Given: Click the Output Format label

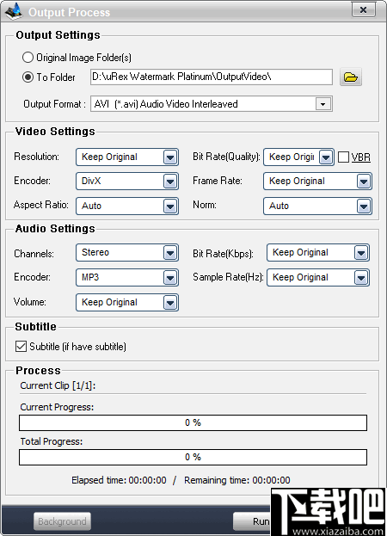Looking at the screenshot, I should [x=54, y=104].
